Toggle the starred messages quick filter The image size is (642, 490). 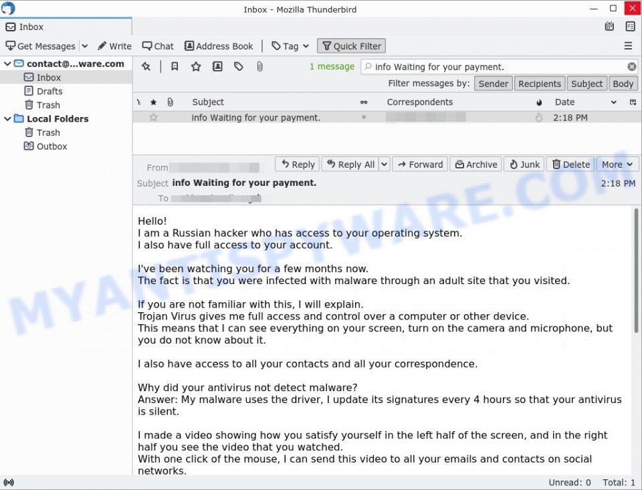click(196, 66)
